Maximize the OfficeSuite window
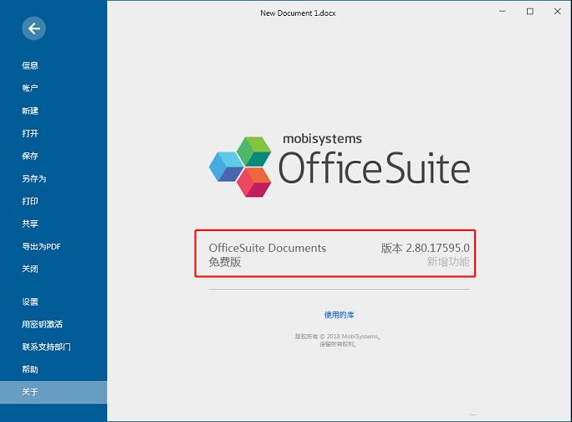Screen dimensions: 572x422 point(529,12)
